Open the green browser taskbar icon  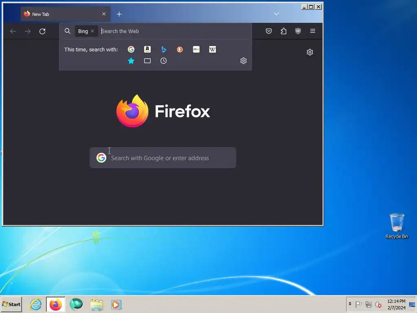tap(76, 304)
